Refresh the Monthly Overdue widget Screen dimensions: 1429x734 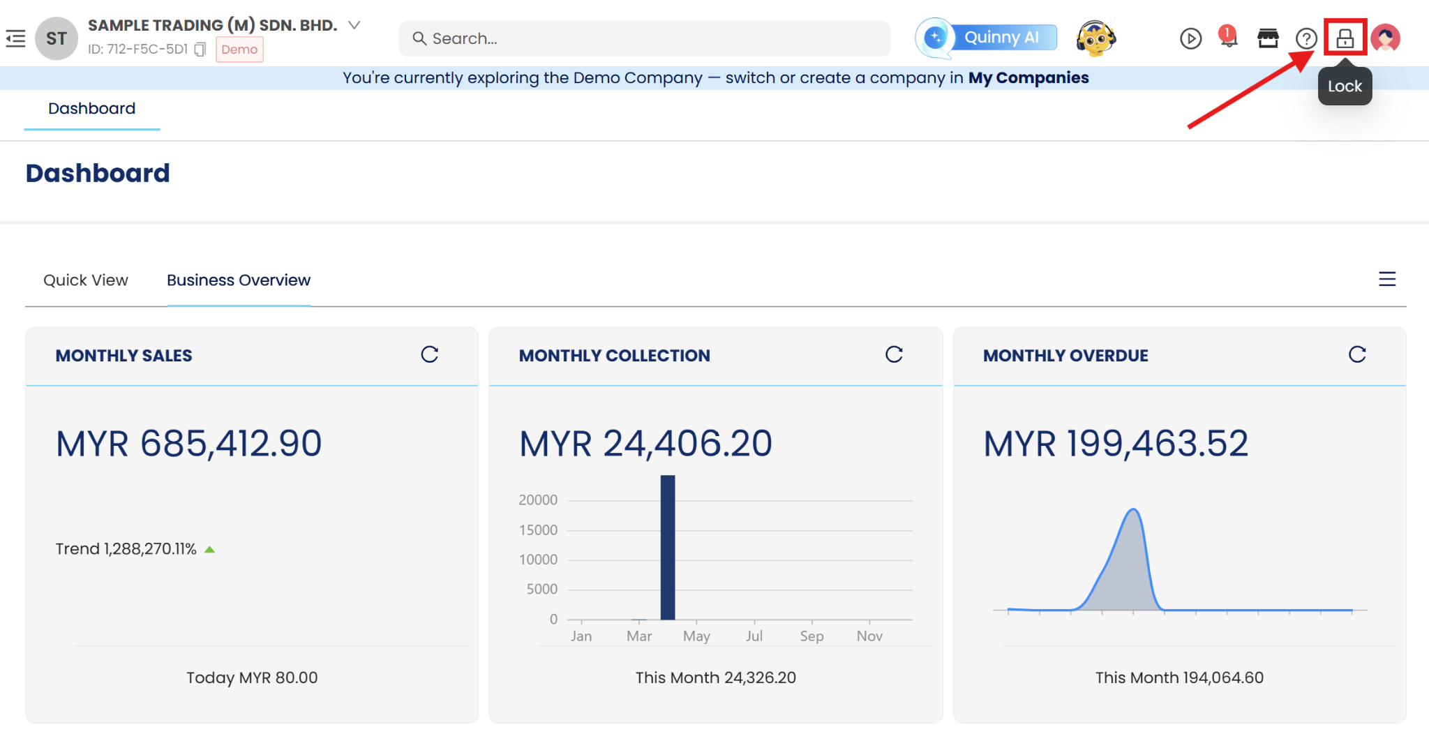[x=1357, y=354]
